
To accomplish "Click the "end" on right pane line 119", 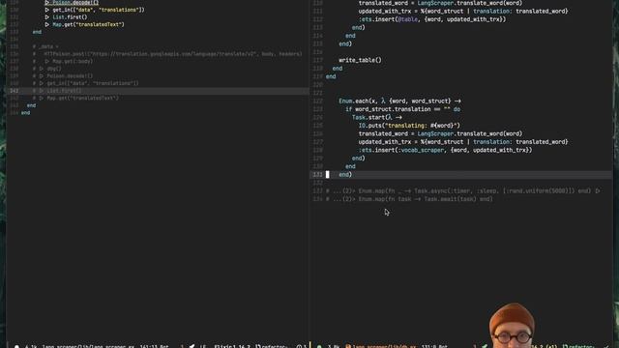I will point(331,76).
